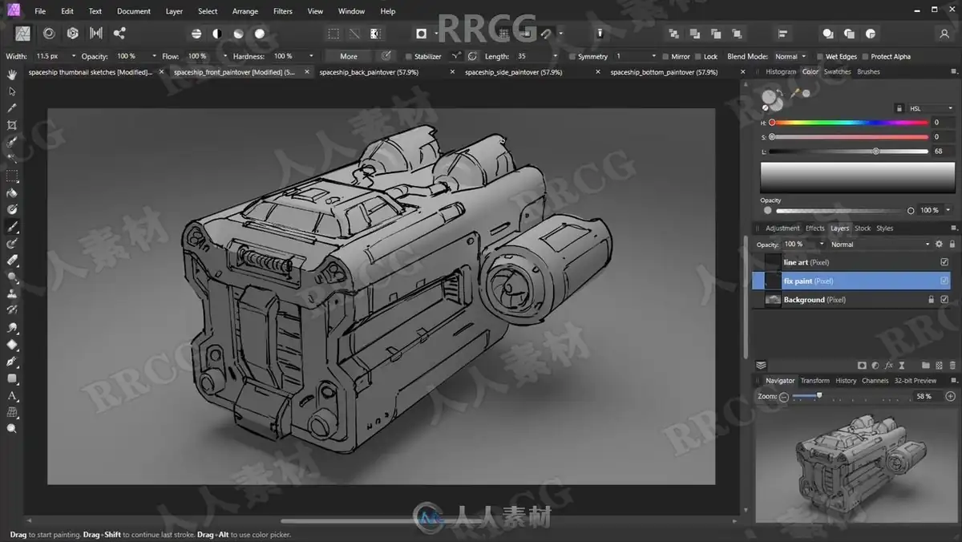Switch to spaceship_back_paintover document tab
The image size is (962, 542).
point(367,72)
